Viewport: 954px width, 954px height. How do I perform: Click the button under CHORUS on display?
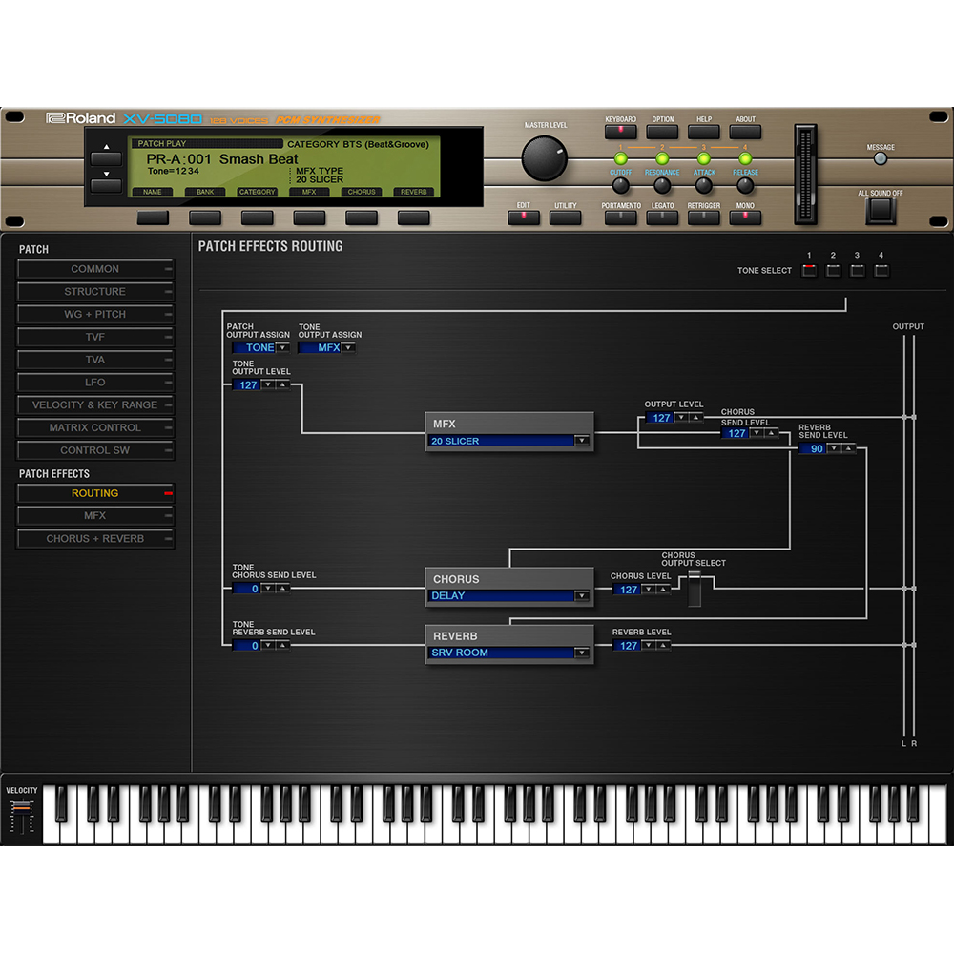(x=362, y=218)
